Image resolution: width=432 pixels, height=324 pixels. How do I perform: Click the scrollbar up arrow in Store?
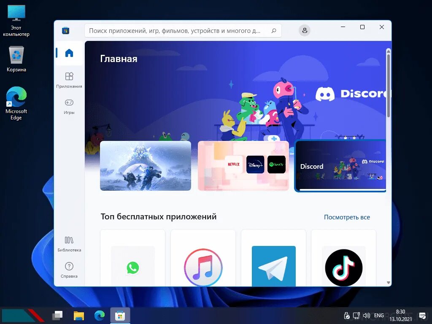click(389, 51)
